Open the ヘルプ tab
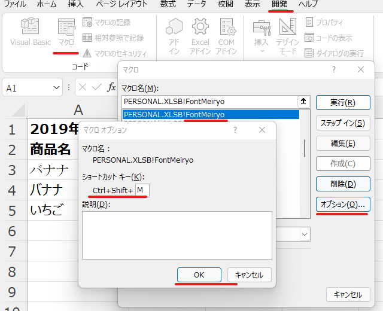The height and width of the screenshot is (311, 383). [x=308, y=4]
